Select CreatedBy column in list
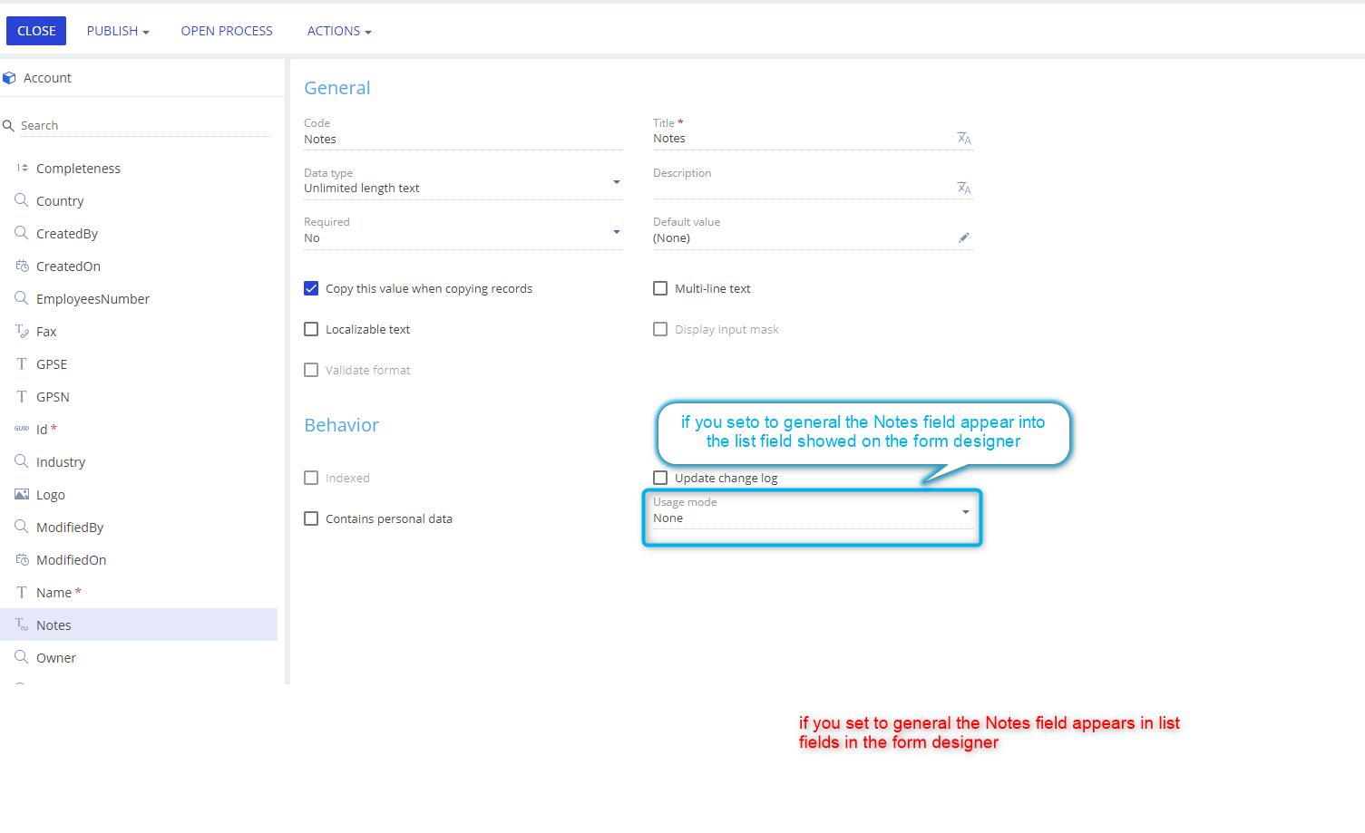 [x=139, y=233]
